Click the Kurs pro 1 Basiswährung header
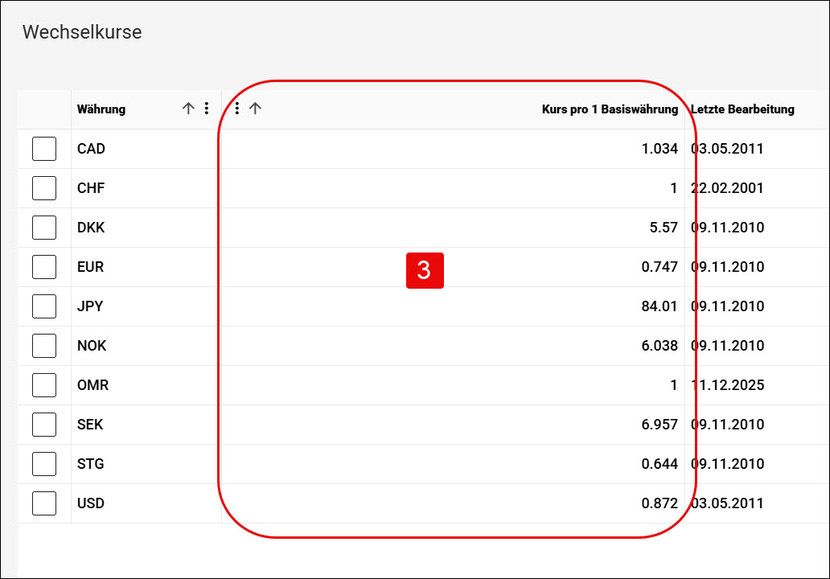Screen dimensions: 830x579 click(610, 109)
